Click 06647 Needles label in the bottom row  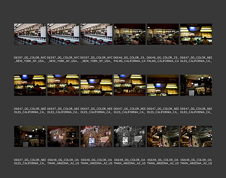coord(30,162)
